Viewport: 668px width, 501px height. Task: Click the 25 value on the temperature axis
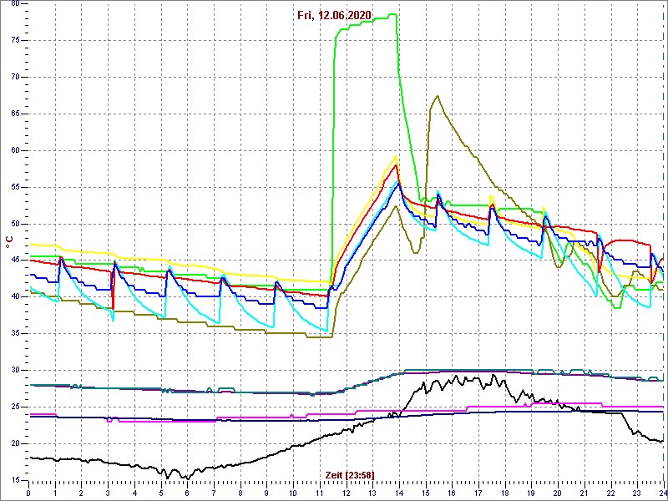15,407
